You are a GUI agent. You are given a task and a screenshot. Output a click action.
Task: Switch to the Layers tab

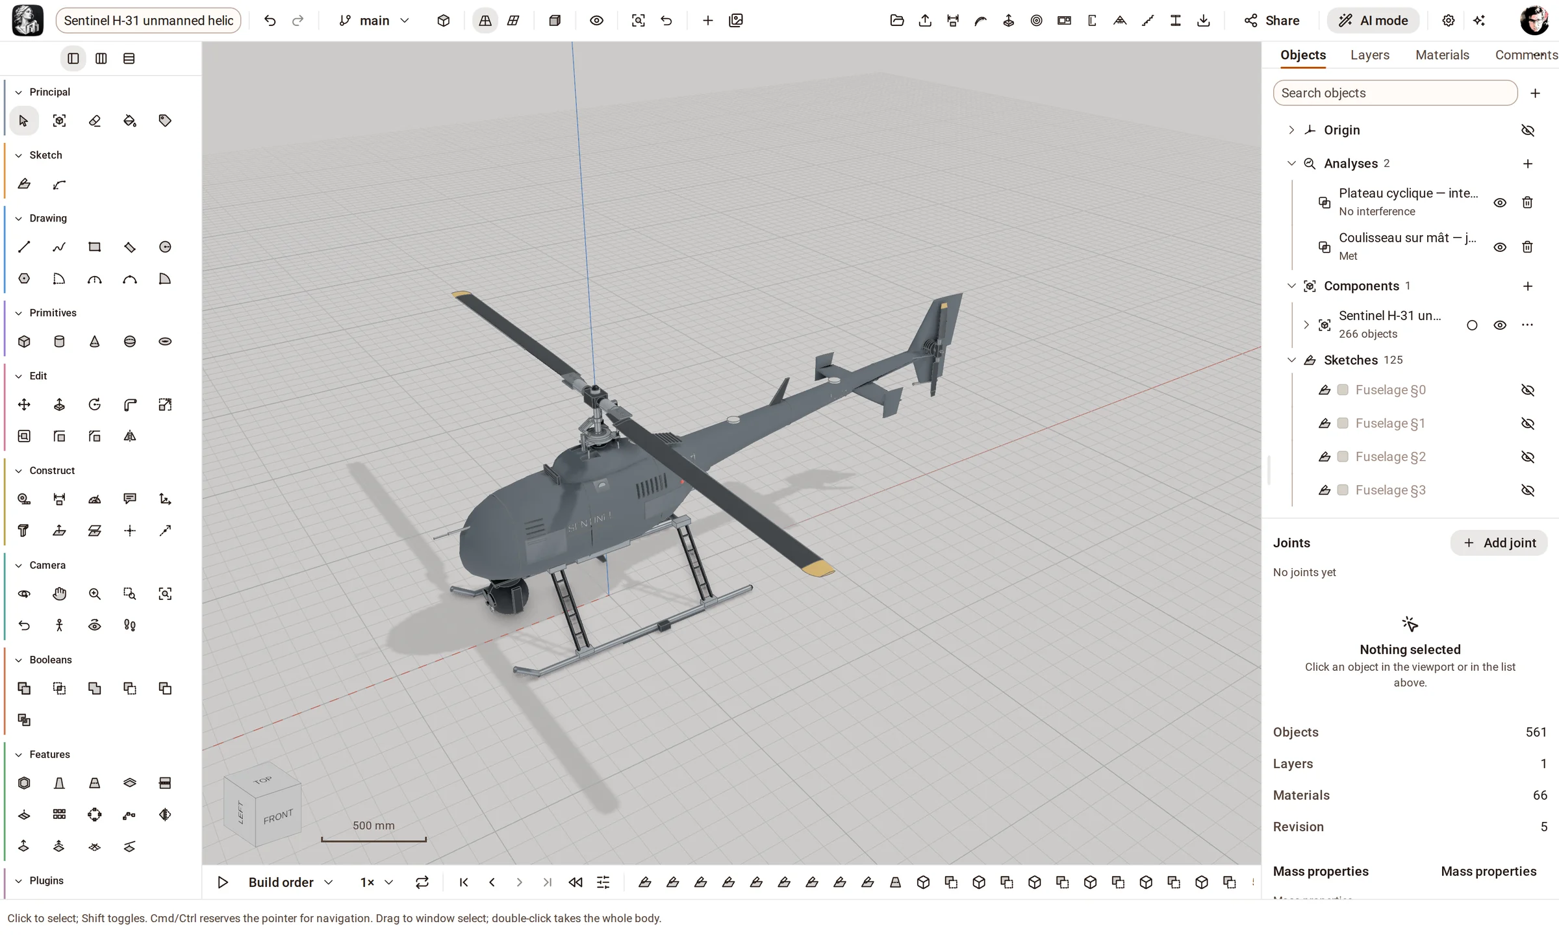(x=1370, y=55)
